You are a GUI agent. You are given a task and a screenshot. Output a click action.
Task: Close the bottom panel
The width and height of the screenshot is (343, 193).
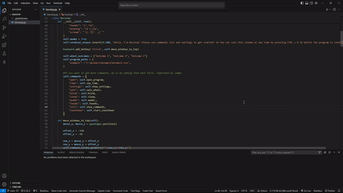(339, 153)
